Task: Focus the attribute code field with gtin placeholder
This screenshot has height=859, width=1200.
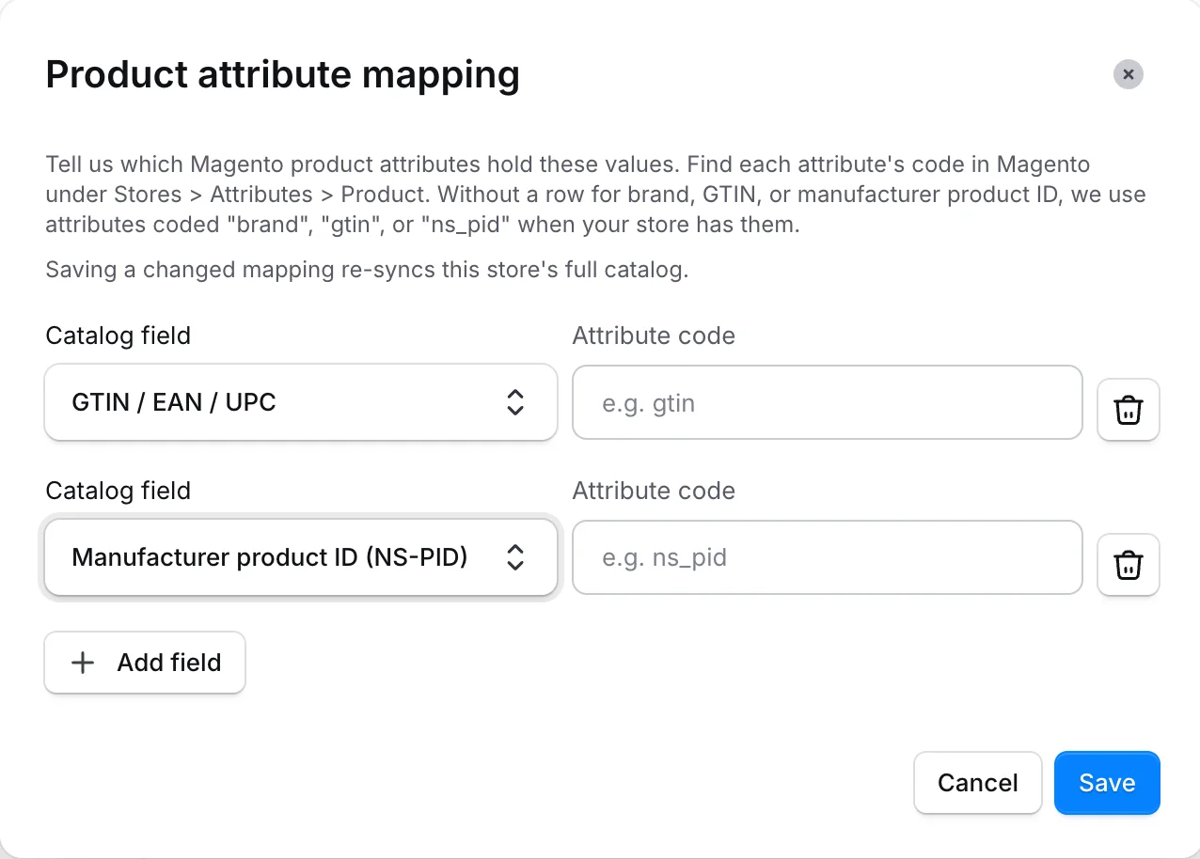Action: 827,402
